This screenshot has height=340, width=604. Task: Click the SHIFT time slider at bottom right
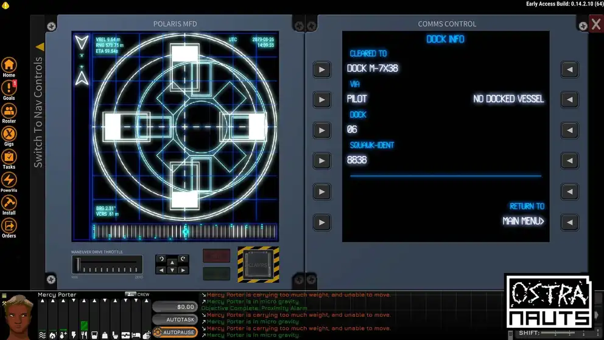tap(569, 333)
